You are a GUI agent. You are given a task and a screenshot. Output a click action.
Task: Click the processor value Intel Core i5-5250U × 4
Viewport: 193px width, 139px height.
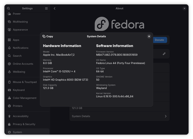click(x=59, y=71)
